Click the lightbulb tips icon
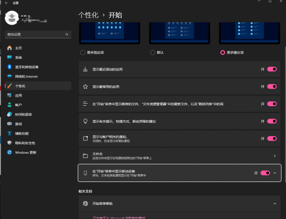 pyautogui.click(x=85, y=121)
